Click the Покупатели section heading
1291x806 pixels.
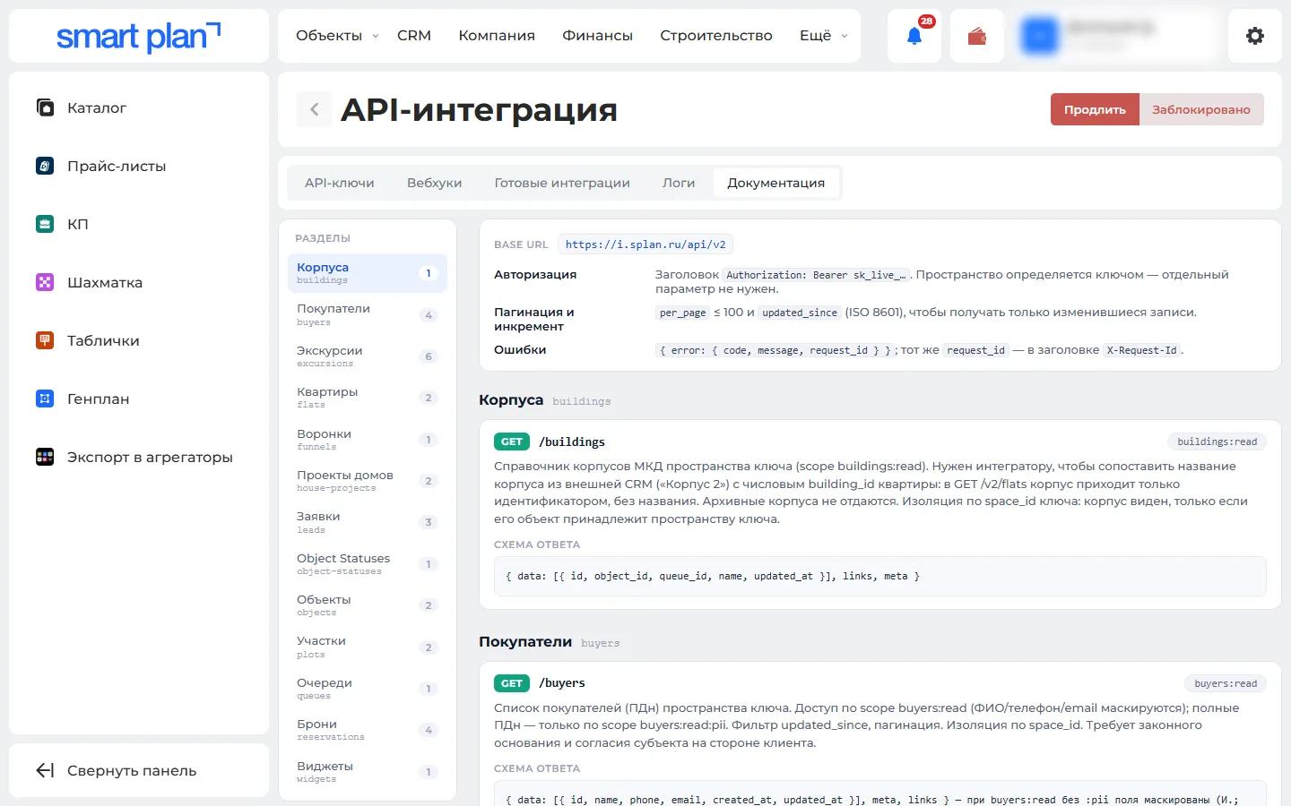click(x=525, y=641)
